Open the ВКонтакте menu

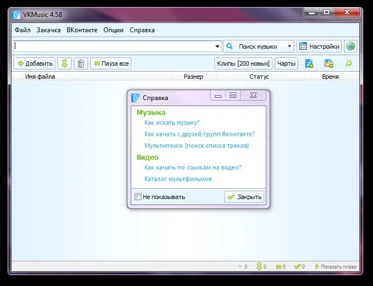(x=82, y=30)
